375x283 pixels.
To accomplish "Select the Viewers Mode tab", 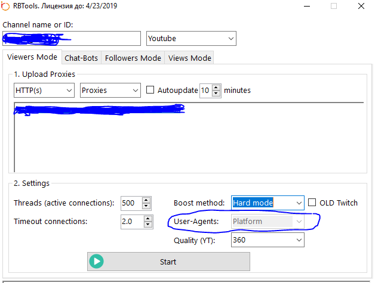I will pos(31,57).
